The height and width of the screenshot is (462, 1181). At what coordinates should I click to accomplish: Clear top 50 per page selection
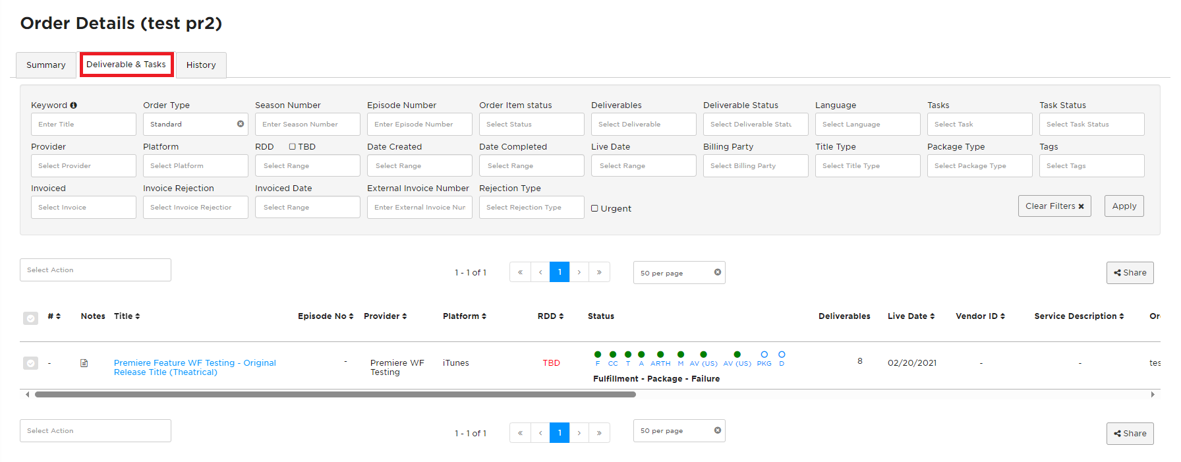[718, 272]
